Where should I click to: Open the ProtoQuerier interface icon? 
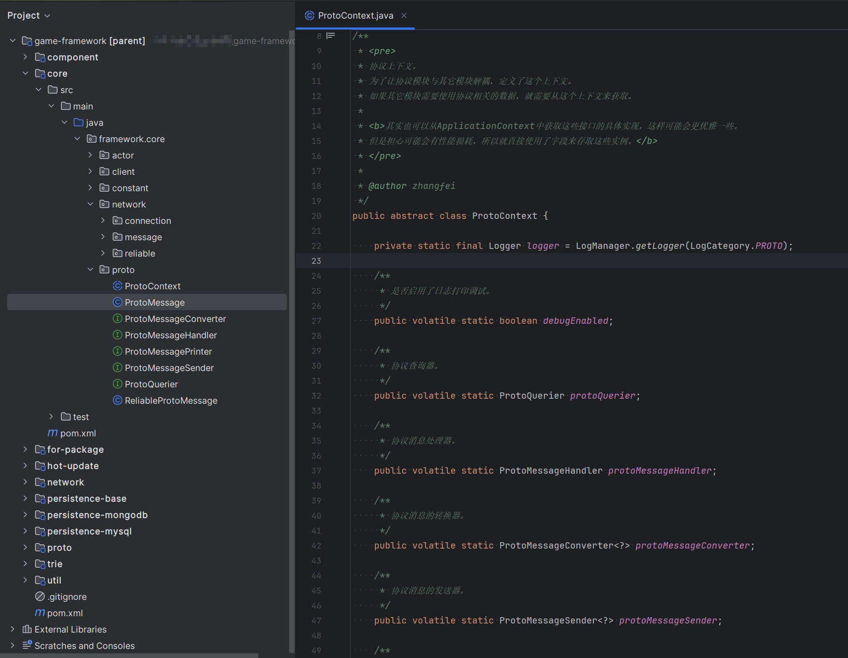(x=117, y=384)
